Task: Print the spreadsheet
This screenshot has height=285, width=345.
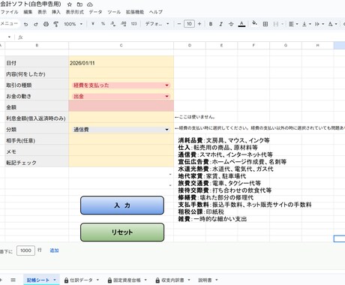Action: 46,24
